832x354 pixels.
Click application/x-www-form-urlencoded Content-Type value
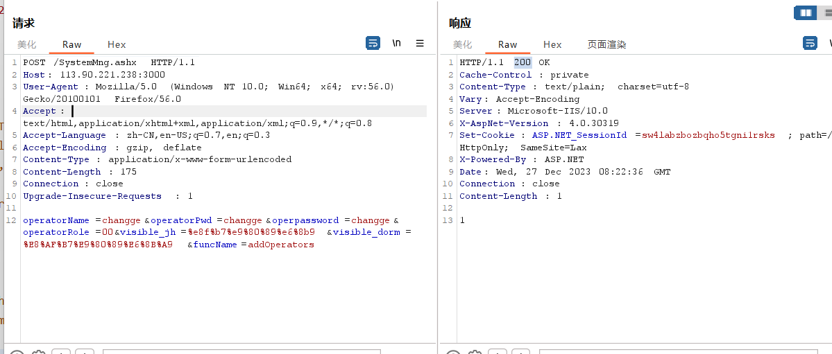click(200, 159)
